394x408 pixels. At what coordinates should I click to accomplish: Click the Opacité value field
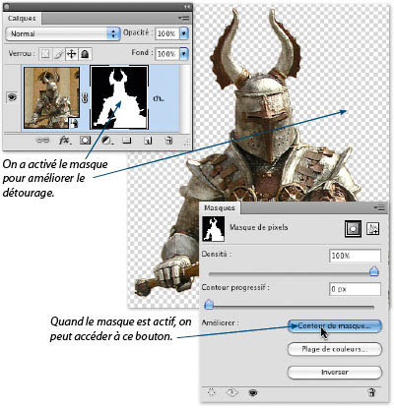(x=166, y=33)
